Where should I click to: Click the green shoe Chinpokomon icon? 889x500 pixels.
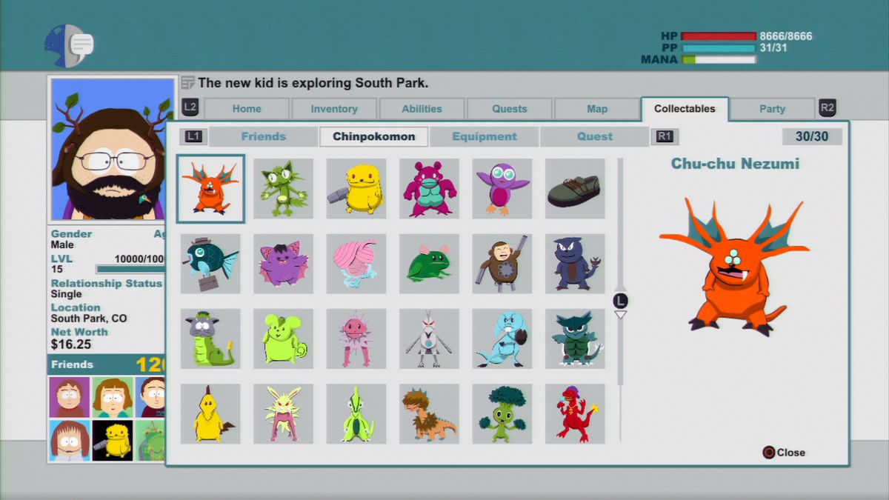[575, 188]
